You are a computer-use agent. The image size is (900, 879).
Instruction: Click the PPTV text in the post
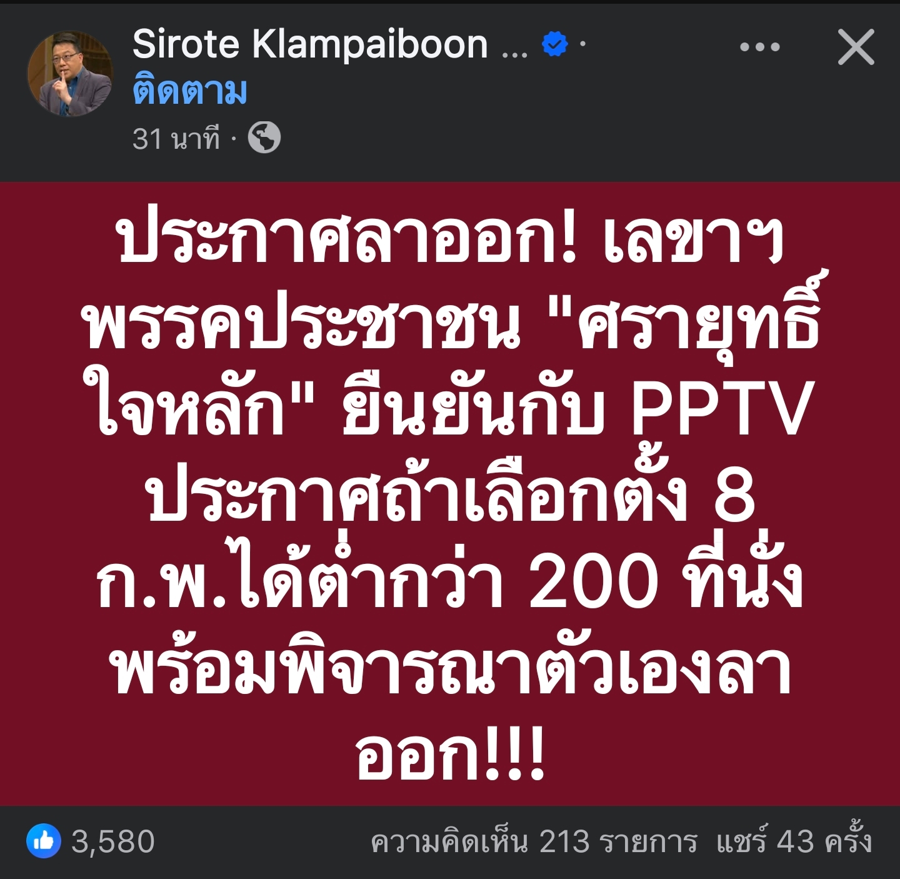[x=723, y=409]
